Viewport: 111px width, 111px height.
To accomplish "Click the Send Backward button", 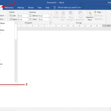I will [x=80, y=16].
